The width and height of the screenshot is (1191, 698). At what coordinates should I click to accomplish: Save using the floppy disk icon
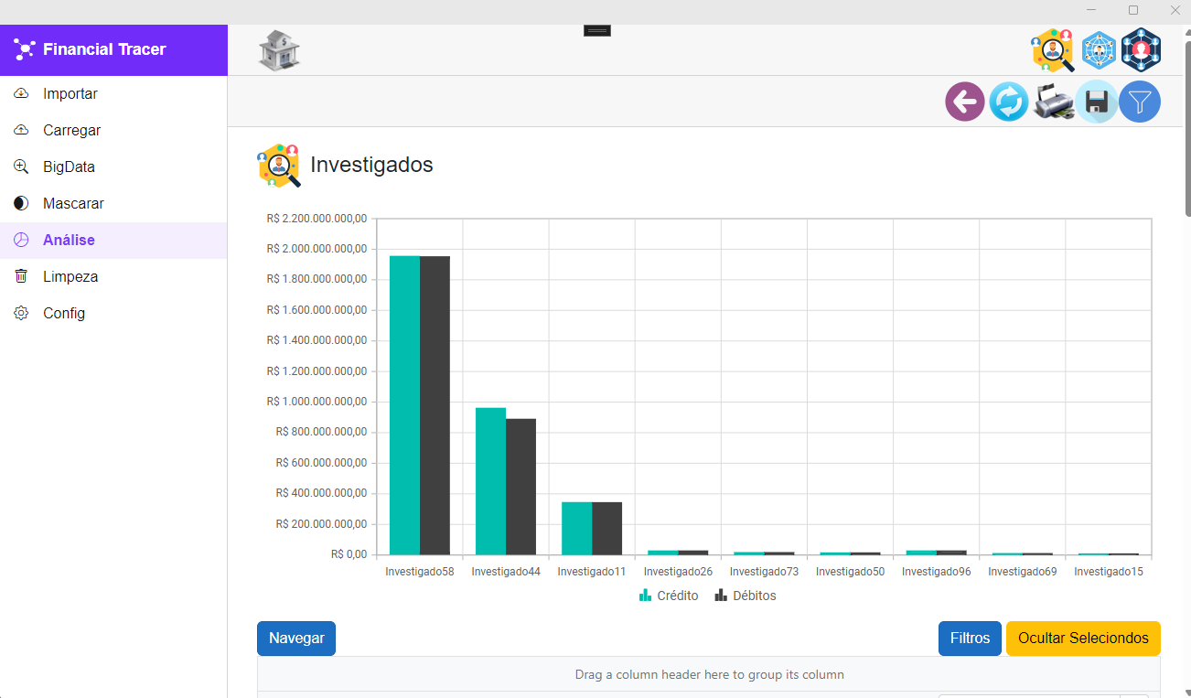(1096, 102)
